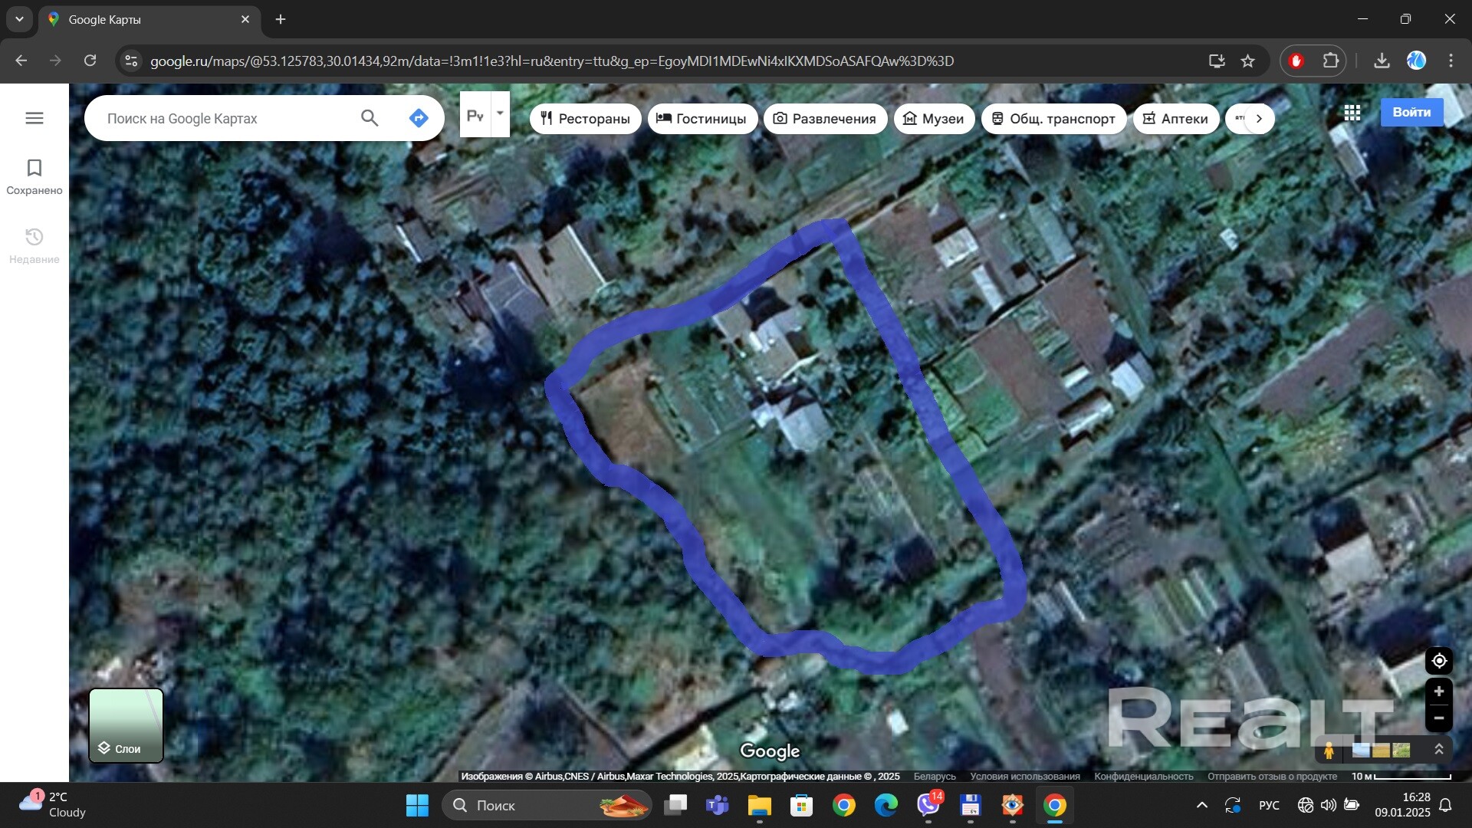Screen dimensions: 1472x828
Task: Click the search magnifier icon in Maps
Action: (x=370, y=118)
